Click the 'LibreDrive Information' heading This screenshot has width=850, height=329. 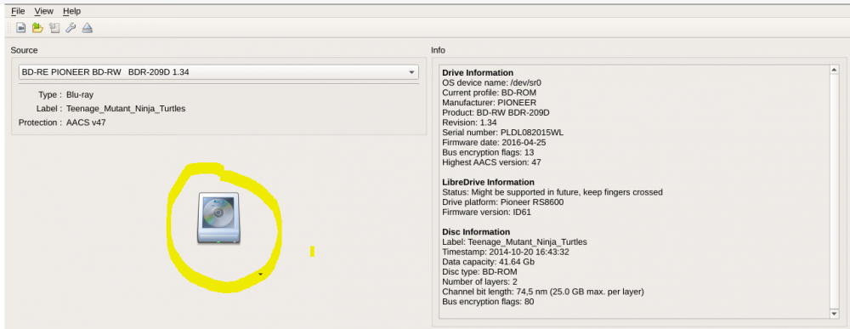click(x=488, y=182)
